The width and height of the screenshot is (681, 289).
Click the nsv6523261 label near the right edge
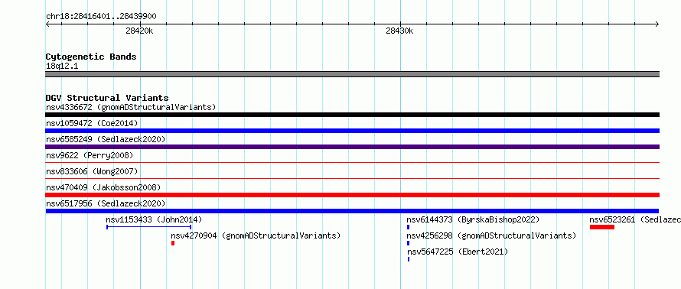coord(635,219)
